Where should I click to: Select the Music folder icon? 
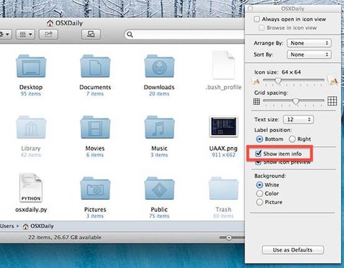click(x=159, y=127)
